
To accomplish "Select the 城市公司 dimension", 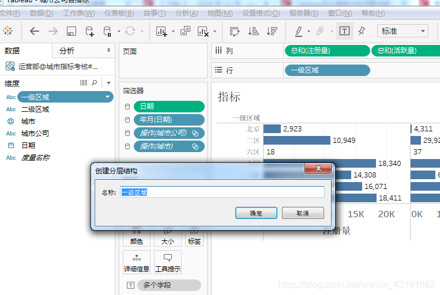I will coord(35,133).
